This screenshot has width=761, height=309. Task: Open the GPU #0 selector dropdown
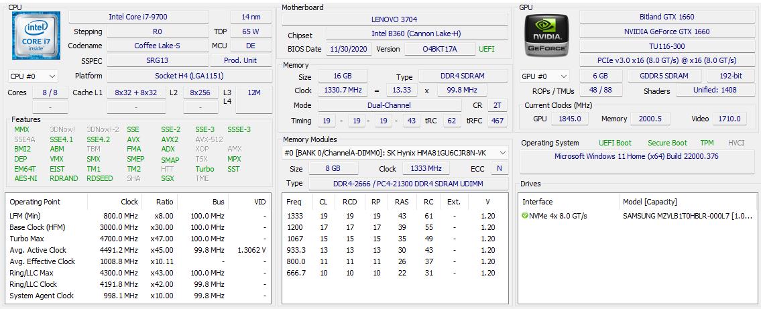(544, 76)
